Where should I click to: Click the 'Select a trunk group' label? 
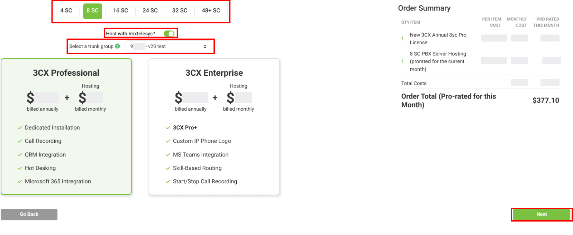pos(91,46)
